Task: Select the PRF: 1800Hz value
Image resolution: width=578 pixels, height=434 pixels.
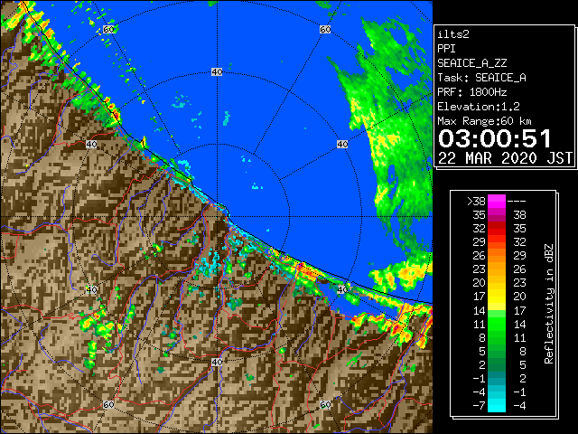Action: pos(472,92)
